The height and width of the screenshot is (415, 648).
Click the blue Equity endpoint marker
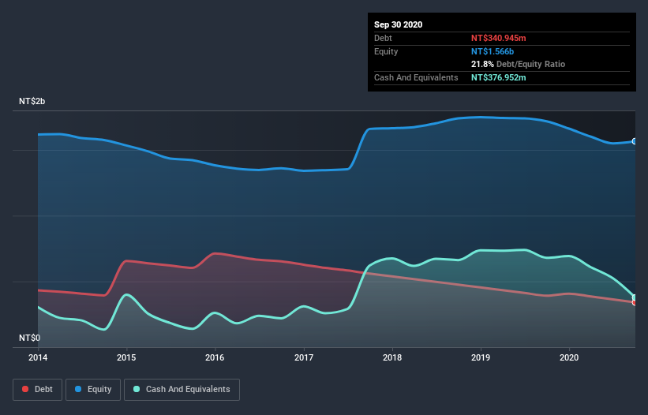[635, 141]
